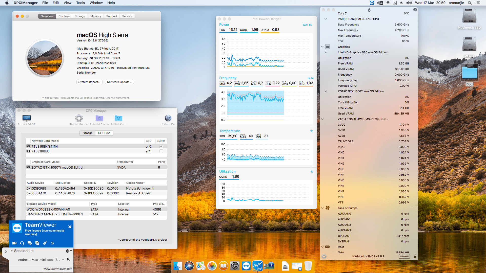Open Photos from the Dock
Screen dimensions: 486x273
click(212, 266)
